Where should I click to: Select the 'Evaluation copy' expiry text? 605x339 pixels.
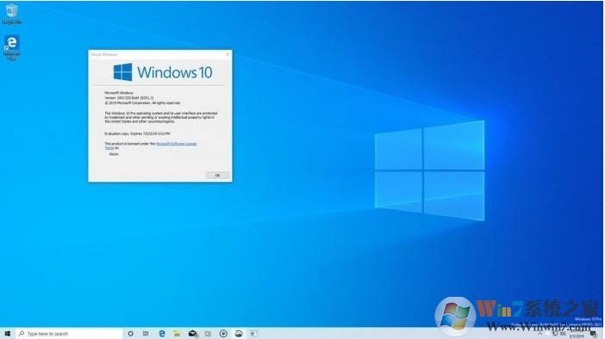click(x=137, y=133)
